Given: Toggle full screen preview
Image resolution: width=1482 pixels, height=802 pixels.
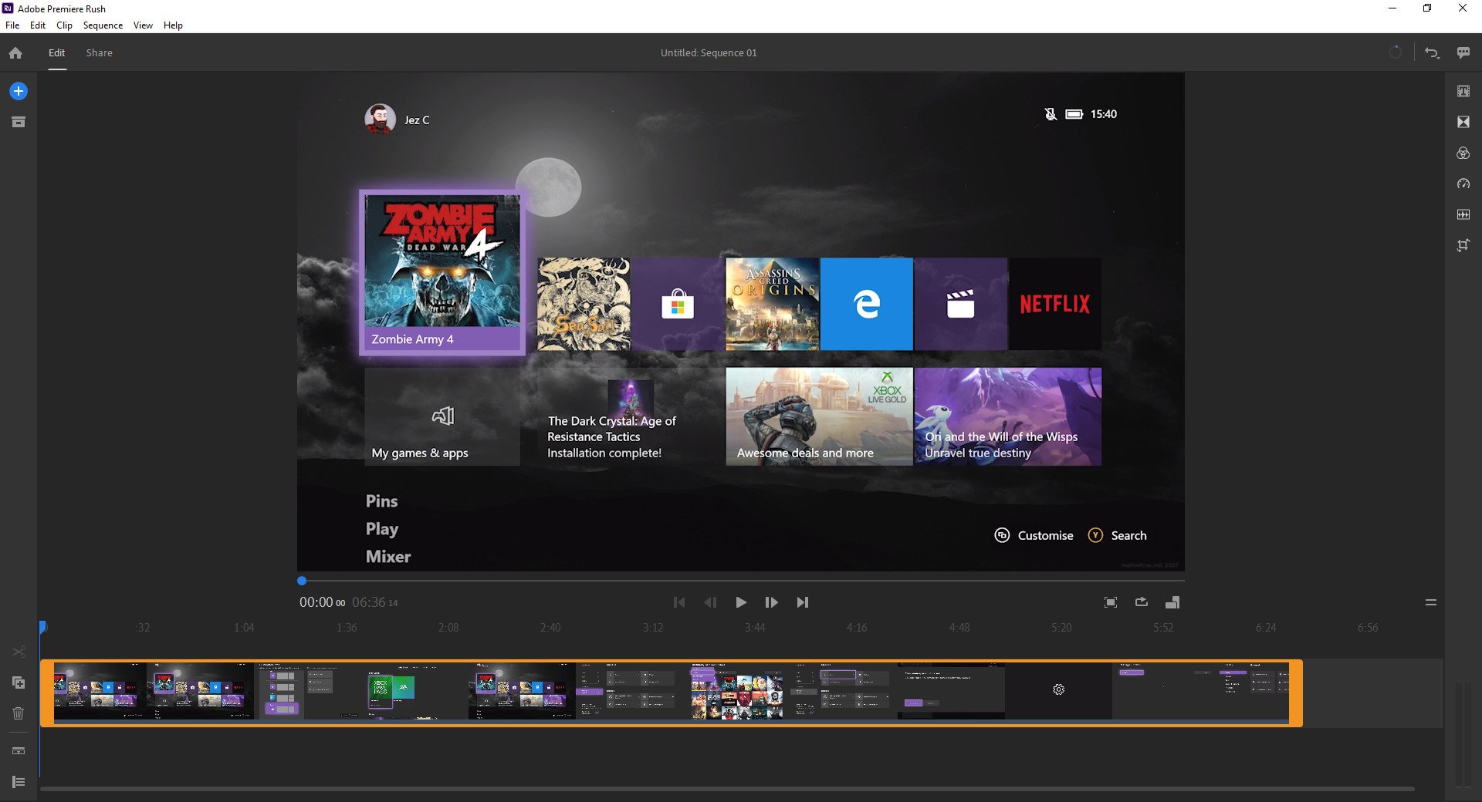Looking at the screenshot, I should (1111, 602).
